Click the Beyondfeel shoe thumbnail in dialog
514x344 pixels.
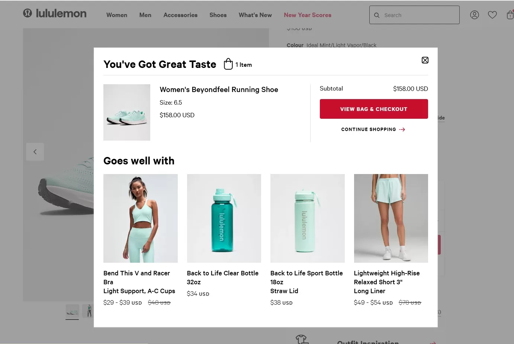coord(127,112)
